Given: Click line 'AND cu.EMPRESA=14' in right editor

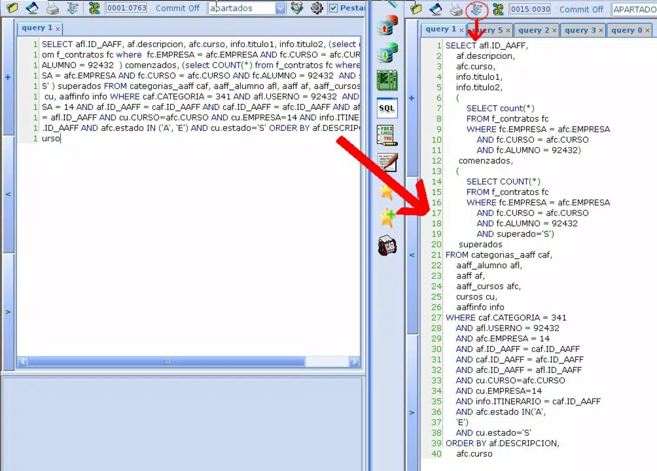Looking at the screenshot, I should pos(499,391).
